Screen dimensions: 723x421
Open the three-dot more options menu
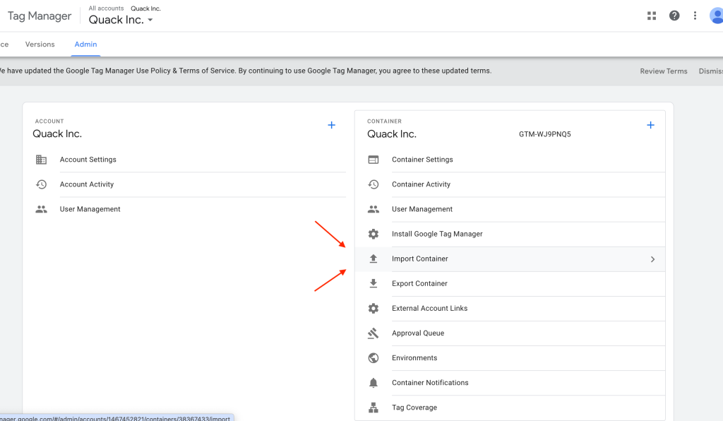[695, 16]
